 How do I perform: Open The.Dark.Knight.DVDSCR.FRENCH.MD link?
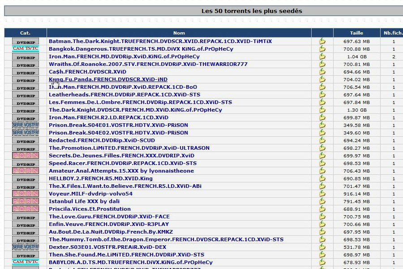click(135, 110)
